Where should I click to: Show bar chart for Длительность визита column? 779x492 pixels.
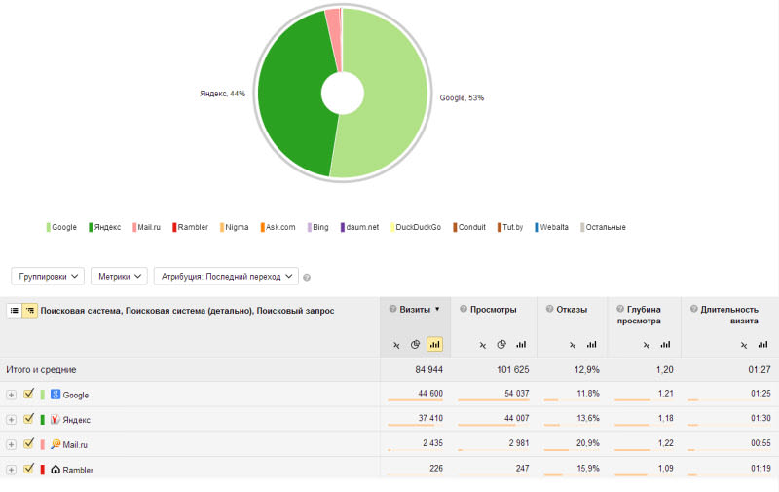762,344
